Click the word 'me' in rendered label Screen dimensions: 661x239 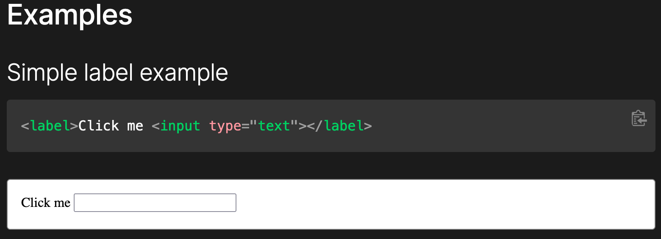click(62, 203)
